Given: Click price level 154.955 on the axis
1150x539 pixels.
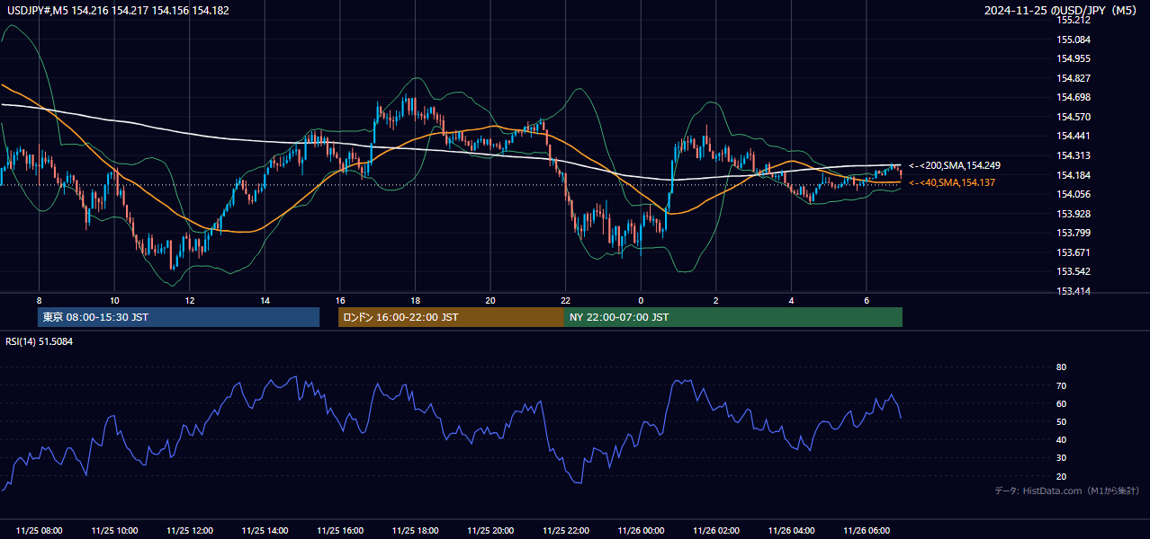Looking at the screenshot, I should click(x=1074, y=58).
